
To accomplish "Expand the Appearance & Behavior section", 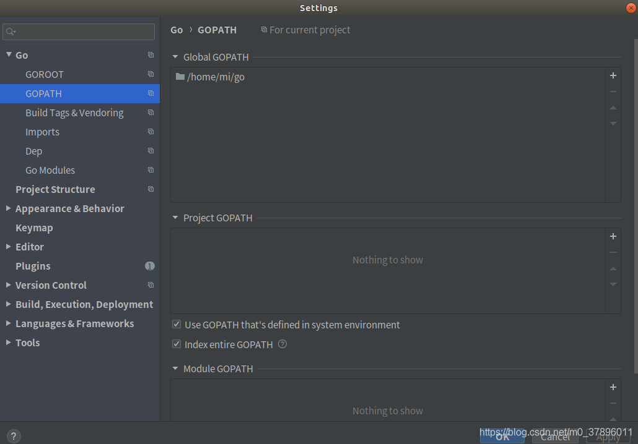I will pyautogui.click(x=8, y=208).
